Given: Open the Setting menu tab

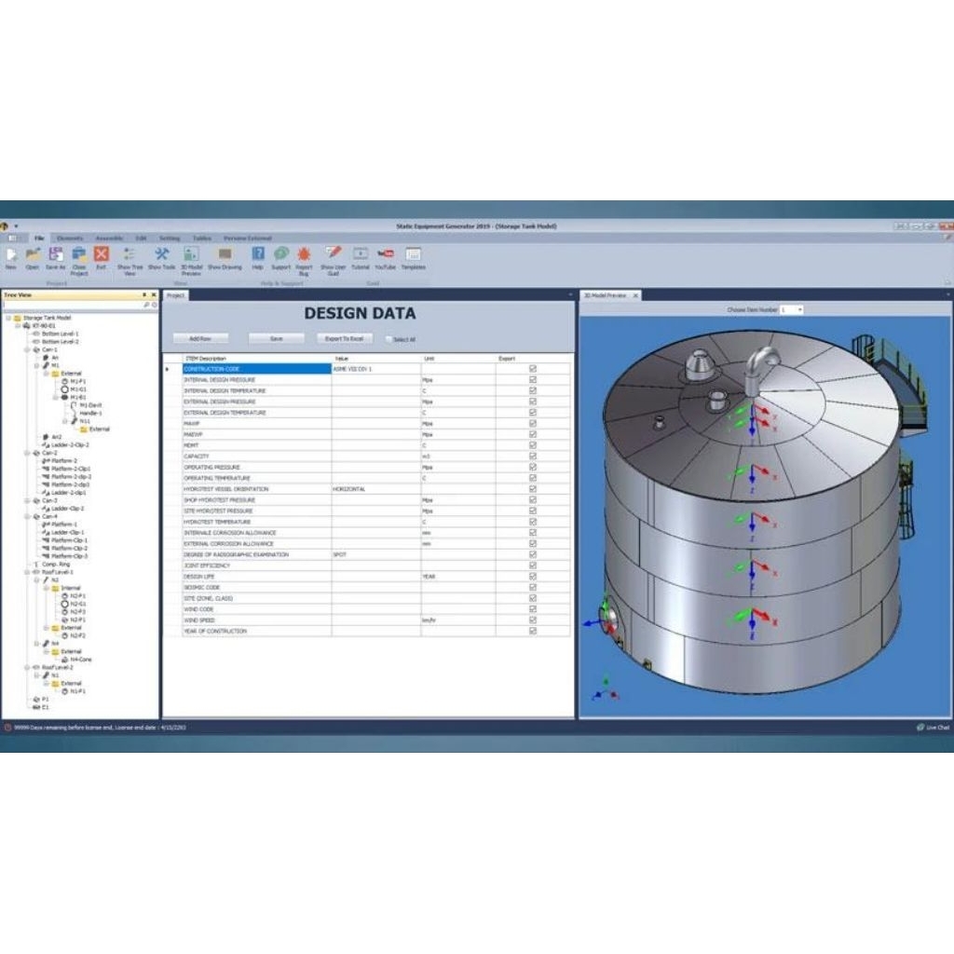Looking at the screenshot, I should tap(170, 238).
